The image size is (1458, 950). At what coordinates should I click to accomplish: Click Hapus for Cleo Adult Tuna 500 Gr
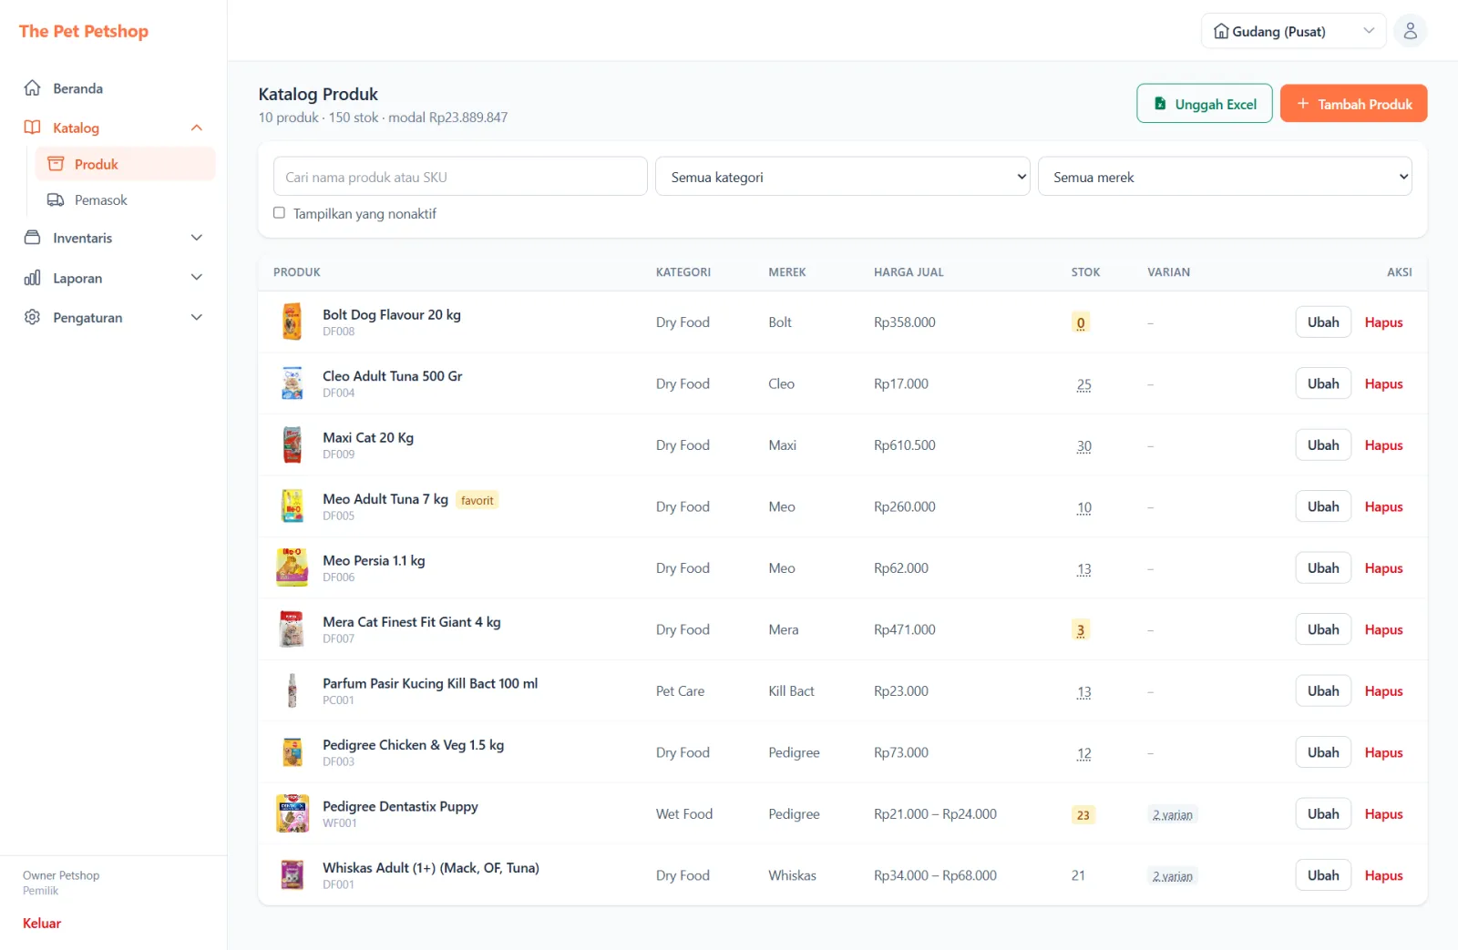(x=1383, y=384)
